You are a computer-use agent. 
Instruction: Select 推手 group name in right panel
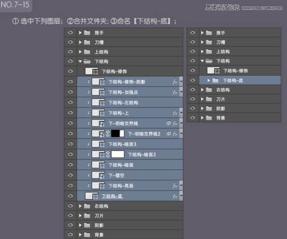click(221, 33)
